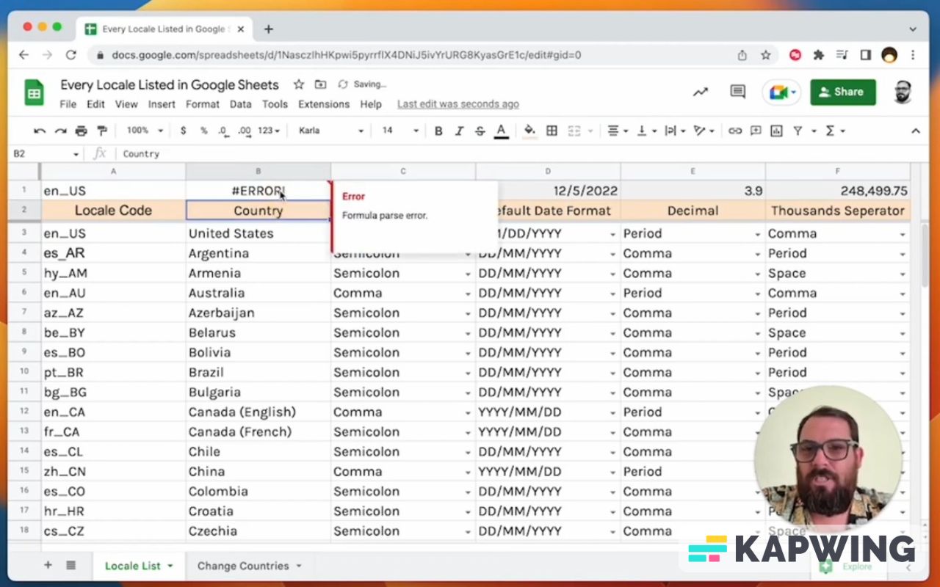Select the 'Canada (French)' cell

[x=258, y=431]
